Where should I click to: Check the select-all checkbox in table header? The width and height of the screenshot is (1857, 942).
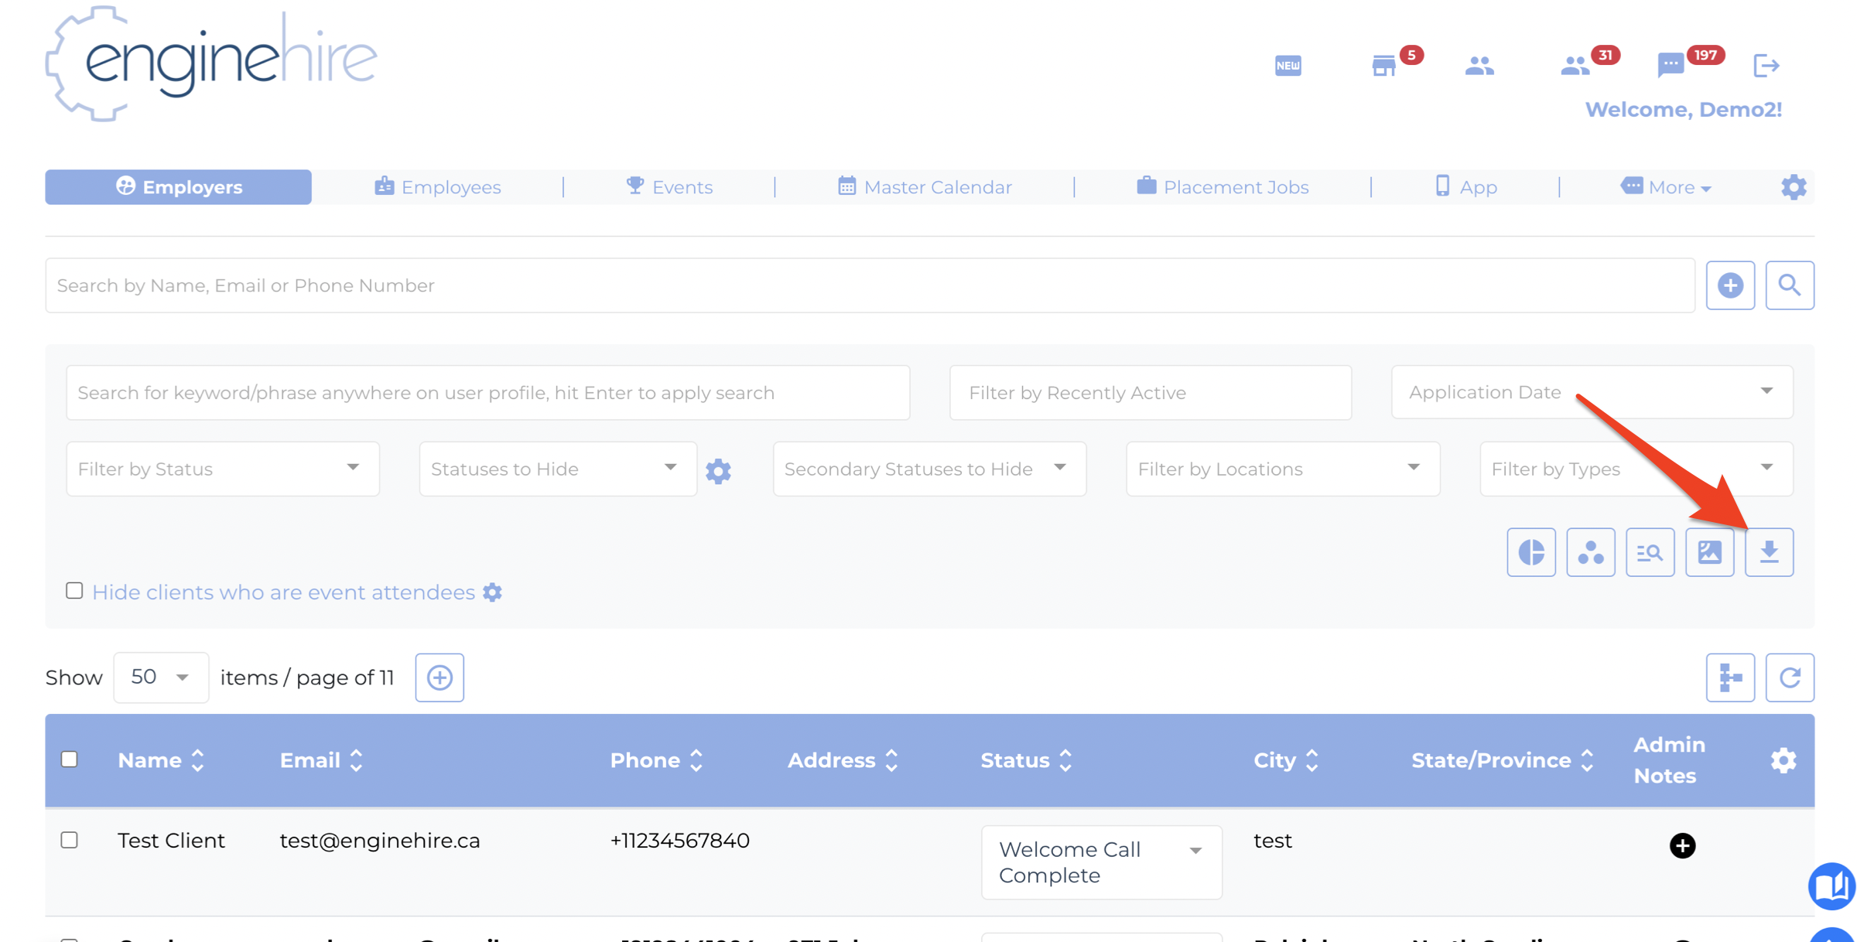click(x=70, y=759)
